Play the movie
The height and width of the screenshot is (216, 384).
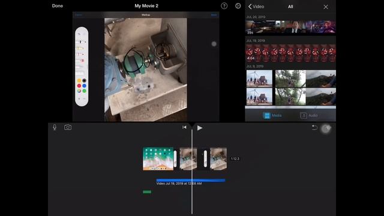(x=200, y=128)
